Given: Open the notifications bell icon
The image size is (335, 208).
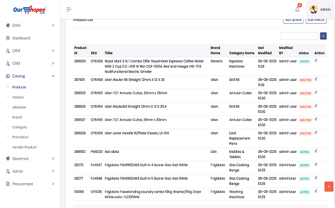Looking at the screenshot, I should [297, 9].
